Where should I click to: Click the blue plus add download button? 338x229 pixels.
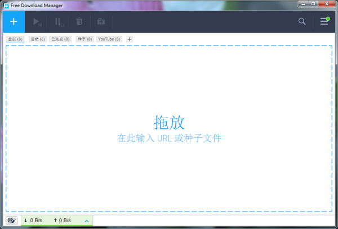[x=14, y=21]
